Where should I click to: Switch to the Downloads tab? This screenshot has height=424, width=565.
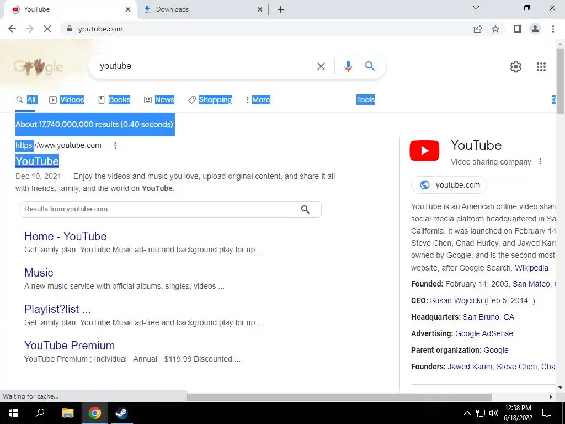click(202, 9)
